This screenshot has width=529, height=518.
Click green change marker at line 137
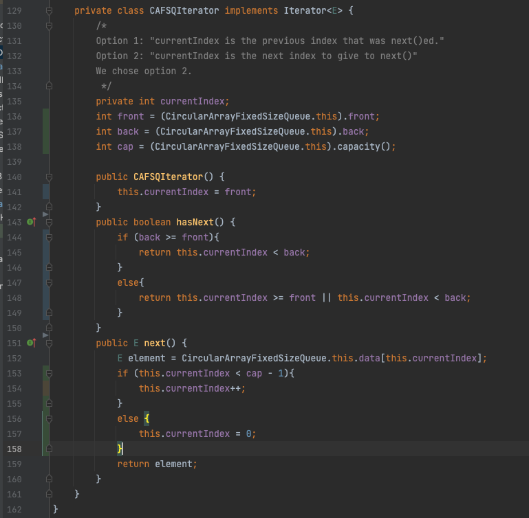pos(45,131)
